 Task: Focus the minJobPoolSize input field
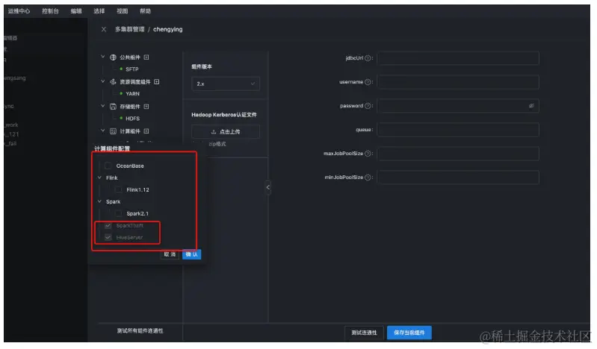pyautogui.click(x=458, y=177)
